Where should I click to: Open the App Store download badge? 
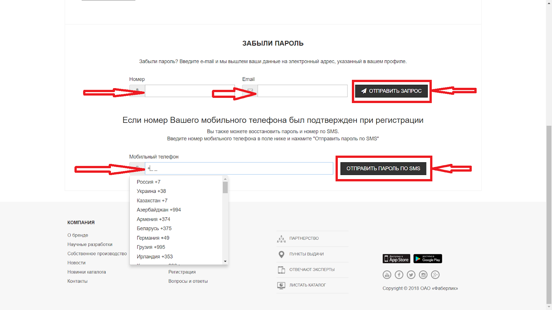point(396,259)
